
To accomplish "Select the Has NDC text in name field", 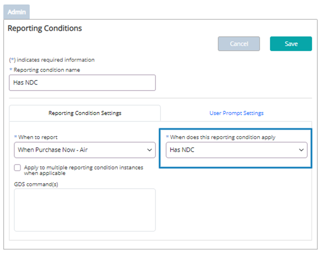I will 25,83.
